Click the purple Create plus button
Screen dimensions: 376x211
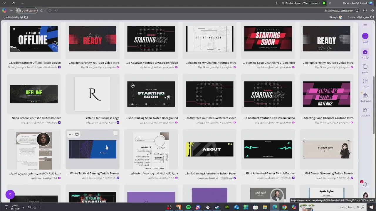pyautogui.click(x=365, y=36)
